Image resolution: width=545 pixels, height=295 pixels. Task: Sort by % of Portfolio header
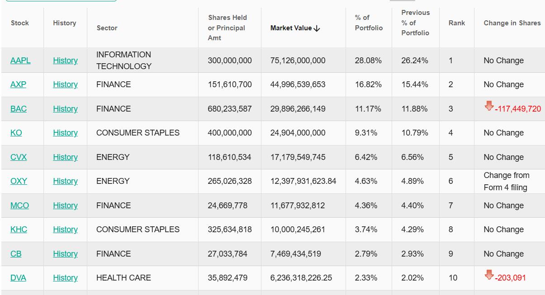[369, 23]
